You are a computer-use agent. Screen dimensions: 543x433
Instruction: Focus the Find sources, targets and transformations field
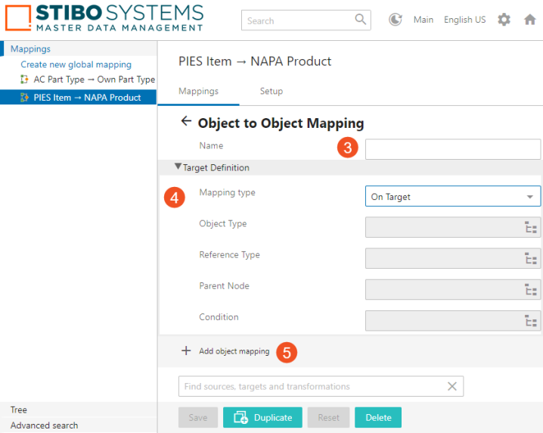pyautogui.click(x=321, y=386)
